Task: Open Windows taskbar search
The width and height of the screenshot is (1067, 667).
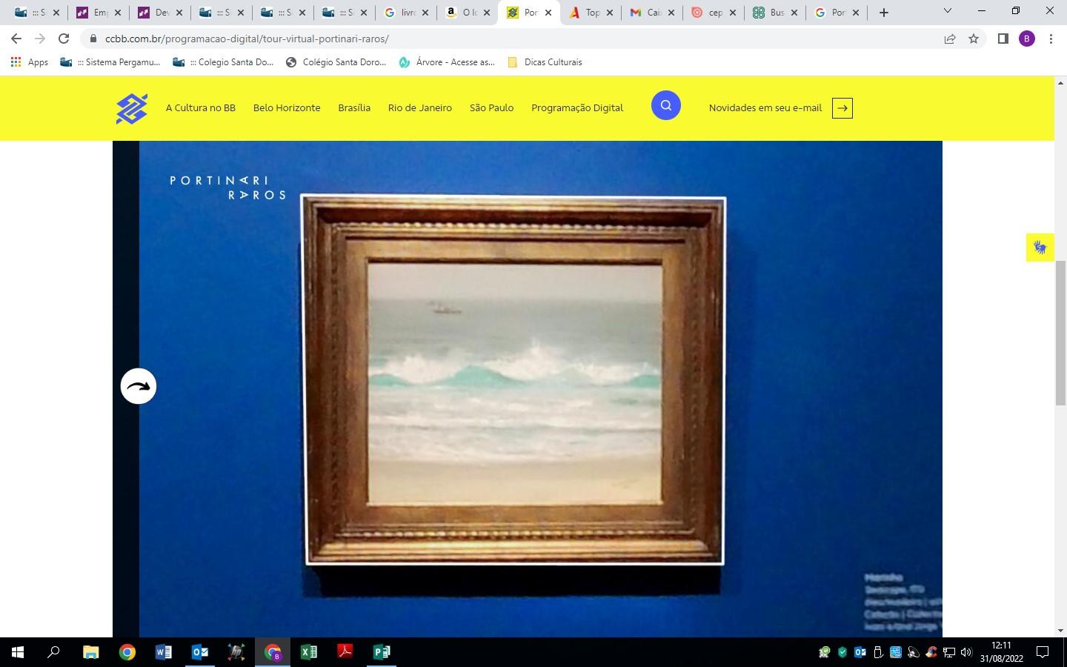Action: tap(53, 652)
